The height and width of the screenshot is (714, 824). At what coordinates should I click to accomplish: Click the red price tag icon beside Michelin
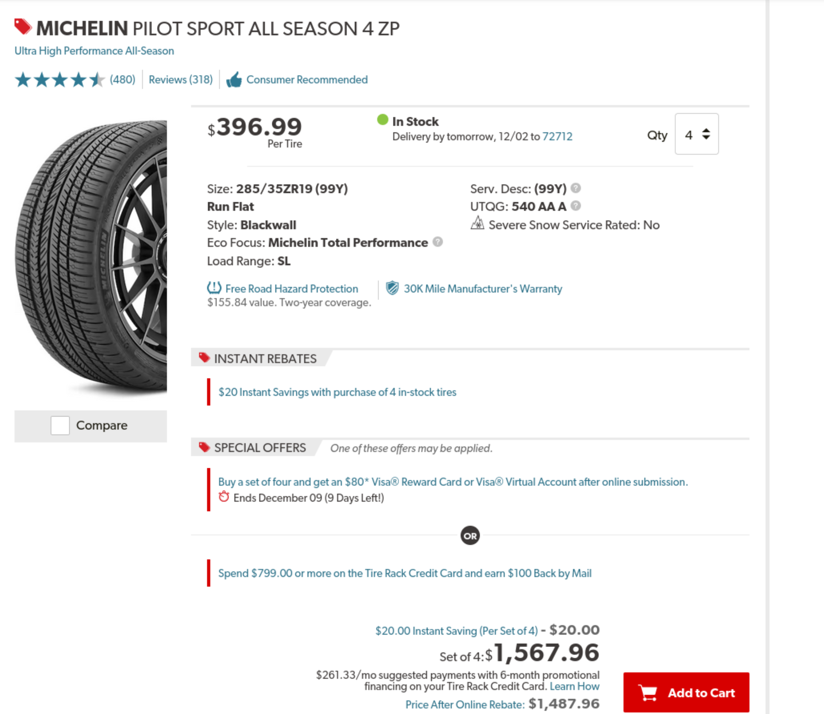coord(23,27)
